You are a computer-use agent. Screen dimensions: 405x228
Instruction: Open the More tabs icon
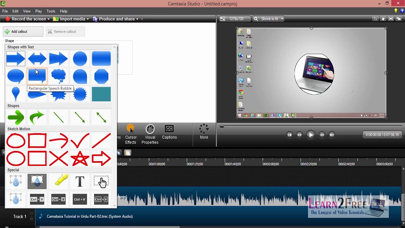coord(204,132)
